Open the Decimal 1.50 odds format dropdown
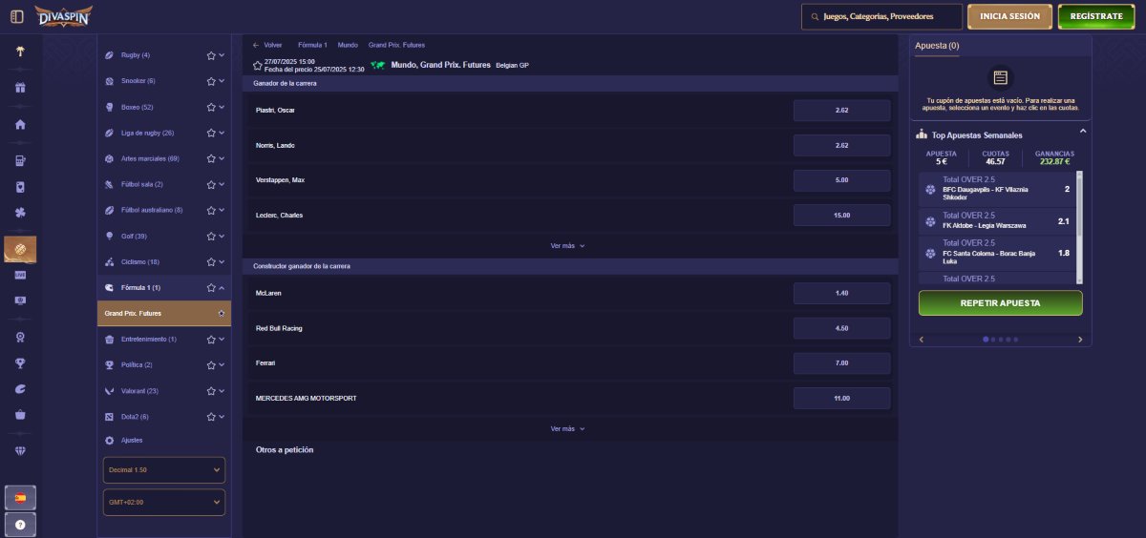The width and height of the screenshot is (1146, 538). [164, 469]
